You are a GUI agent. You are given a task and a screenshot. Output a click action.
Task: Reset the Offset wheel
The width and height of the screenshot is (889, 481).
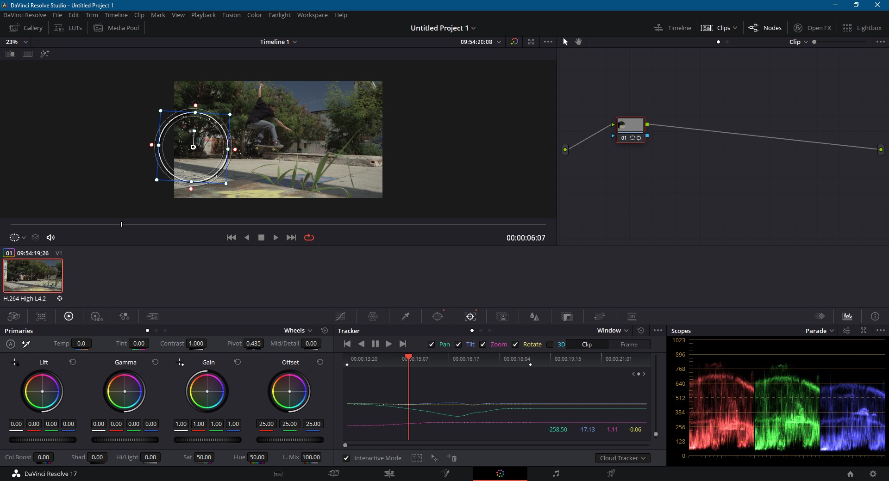click(x=320, y=362)
